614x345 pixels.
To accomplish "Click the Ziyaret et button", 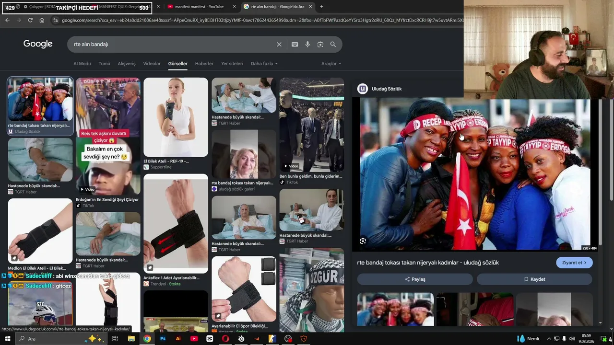I will click(574, 263).
